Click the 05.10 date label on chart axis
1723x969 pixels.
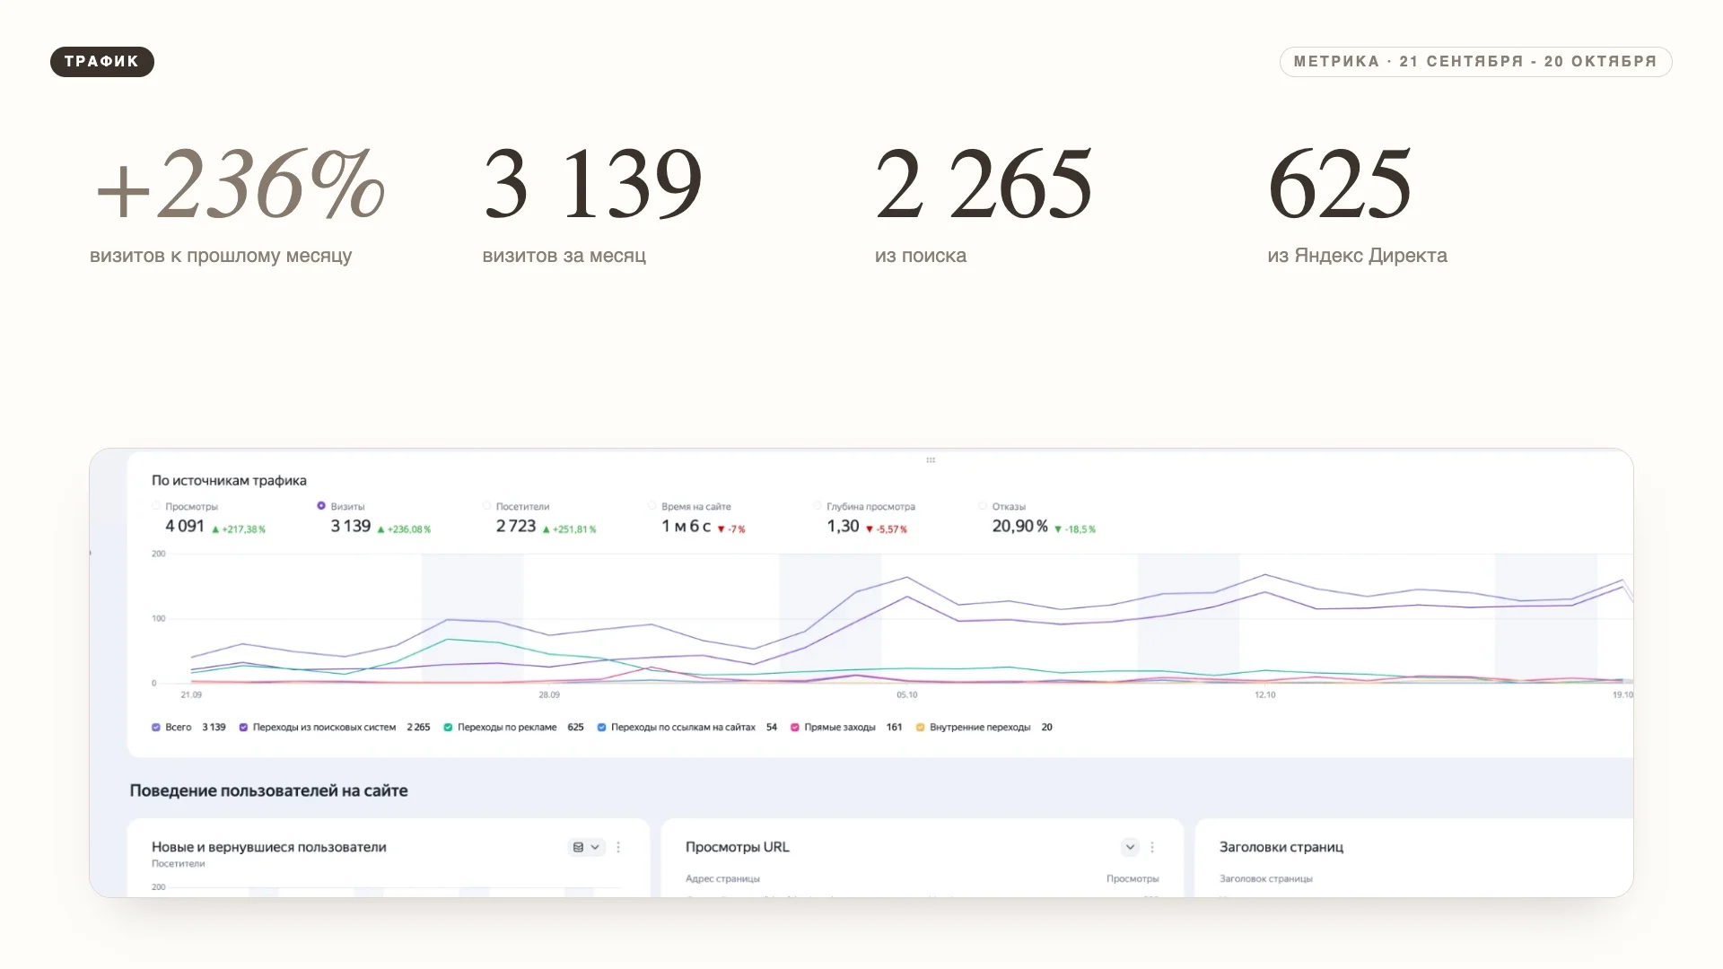coord(907,695)
